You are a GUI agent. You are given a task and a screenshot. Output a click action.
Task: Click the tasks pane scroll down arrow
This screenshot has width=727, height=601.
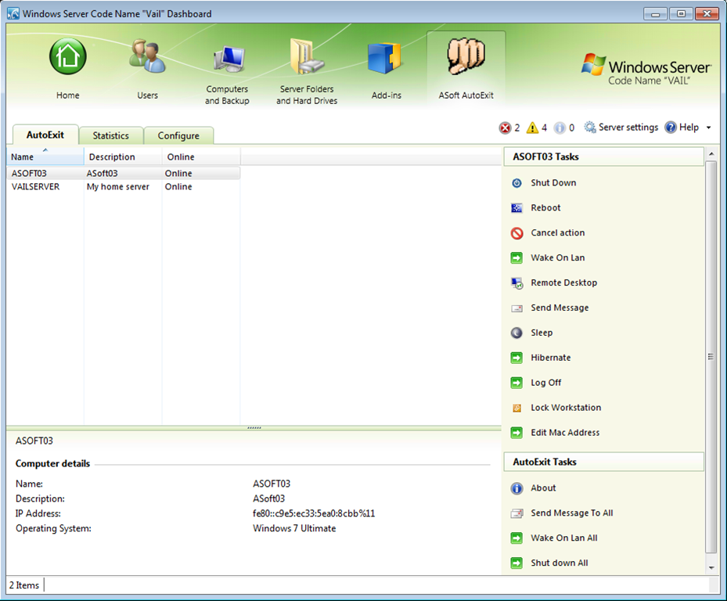[711, 567]
